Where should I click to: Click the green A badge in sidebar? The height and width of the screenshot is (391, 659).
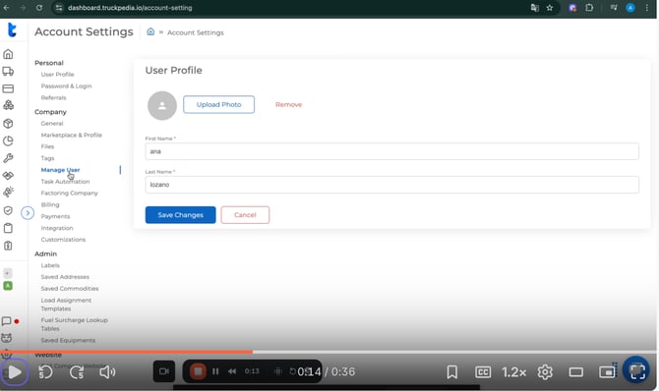[8, 286]
